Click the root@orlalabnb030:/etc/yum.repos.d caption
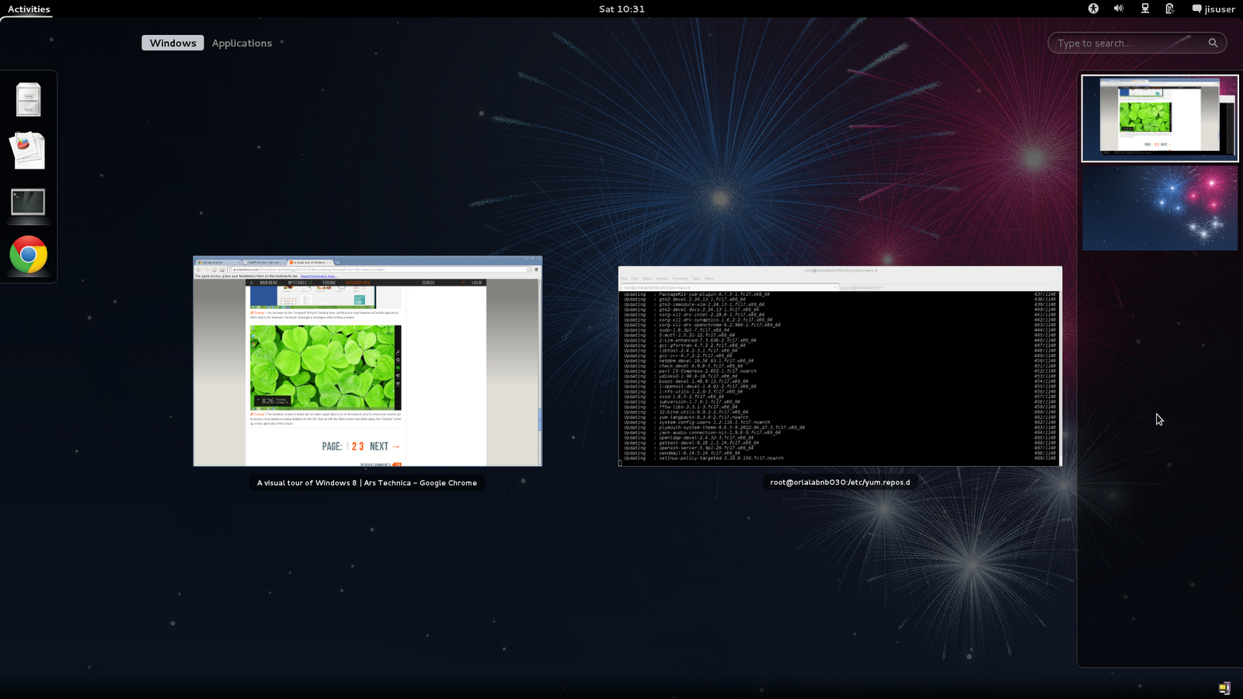The width and height of the screenshot is (1243, 699). [x=840, y=482]
